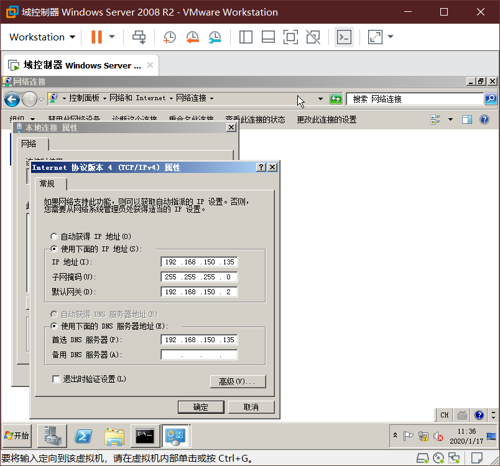Open the address bar history dropdown

coord(320,99)
